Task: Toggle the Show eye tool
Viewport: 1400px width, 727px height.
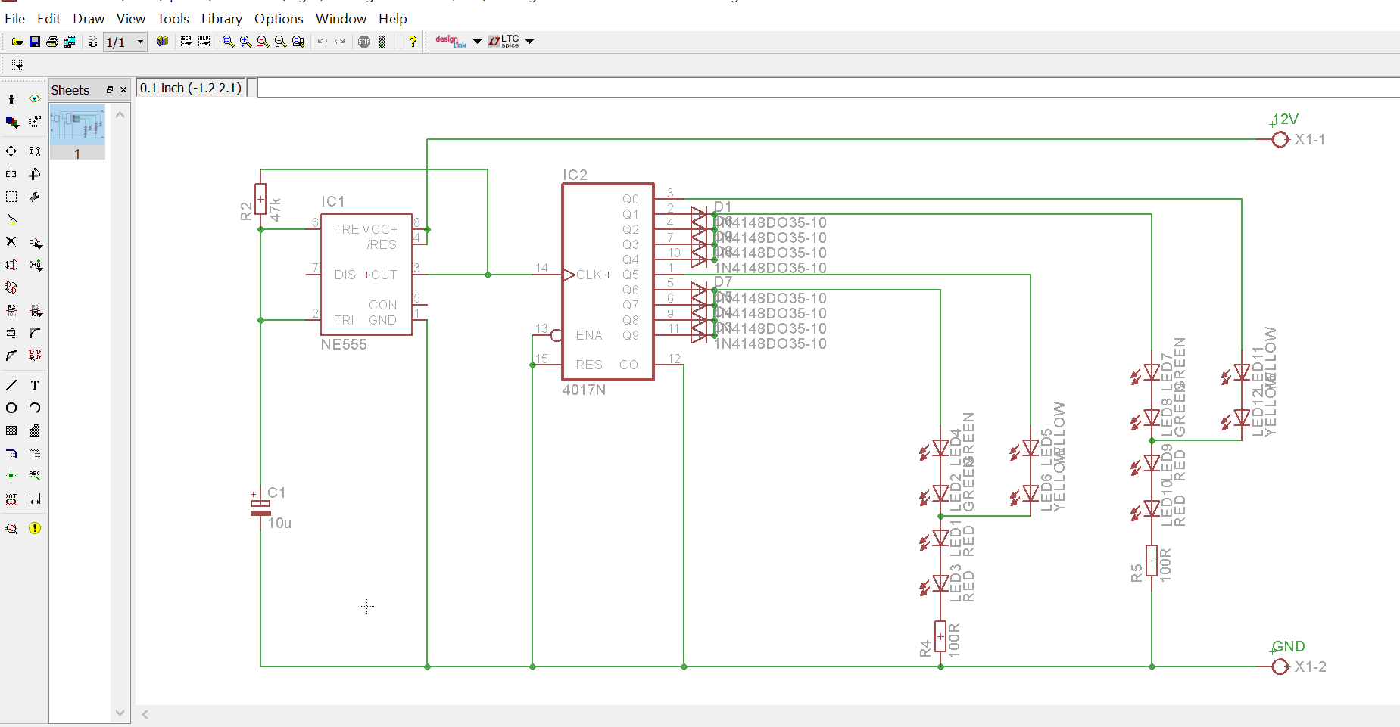Action: pos(35,99)
